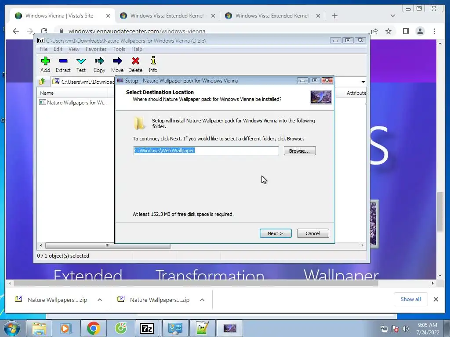Viewport: 450px width, 337px height.
Task: Click the Add tool in 7-Zip toolbar
Action: (45, 65)
